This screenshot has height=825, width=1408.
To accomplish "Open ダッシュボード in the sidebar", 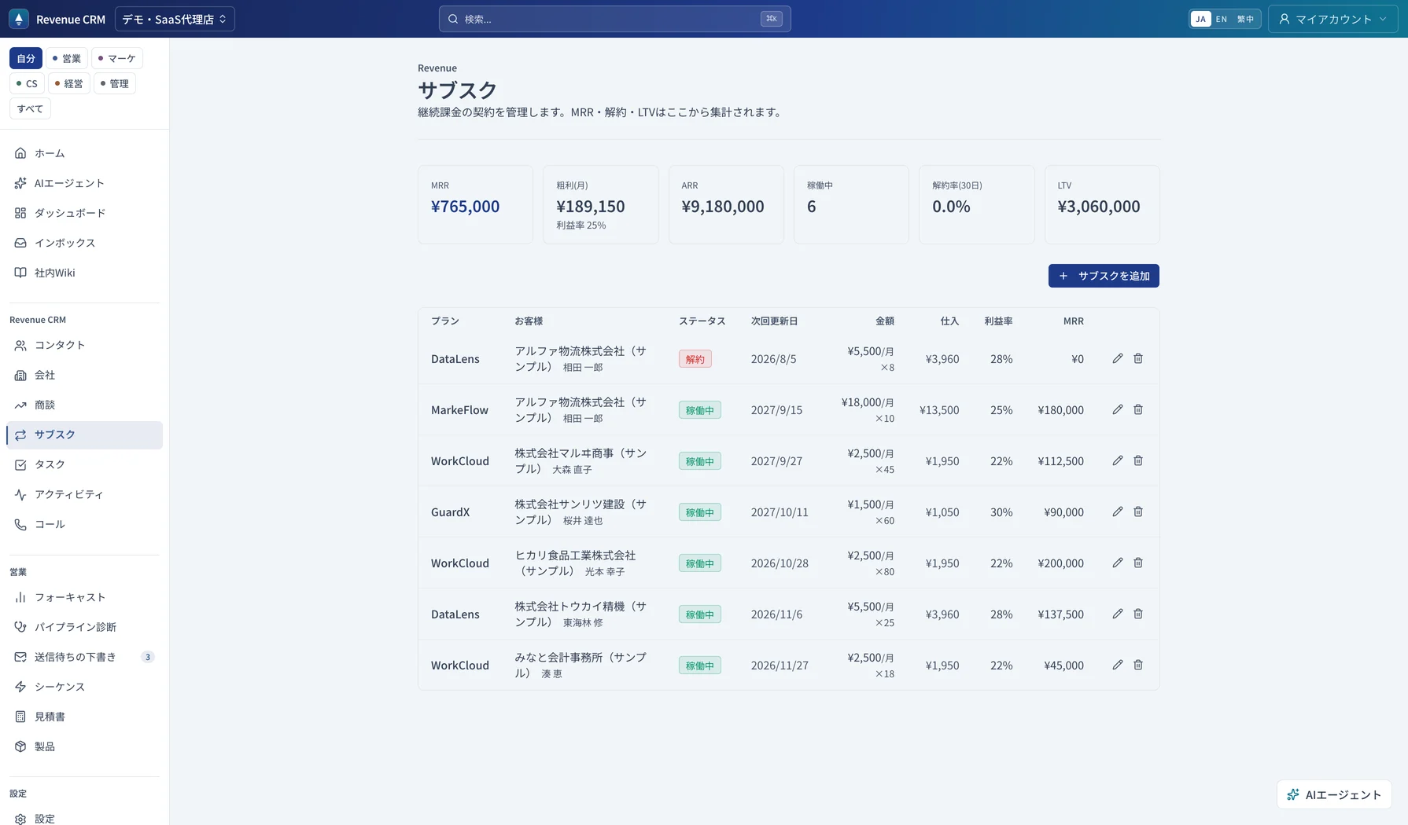I will point(84,213).
